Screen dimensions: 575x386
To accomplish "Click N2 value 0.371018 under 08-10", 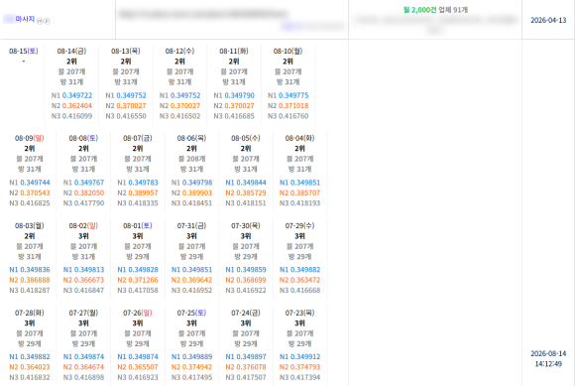I will coord(293,105).
